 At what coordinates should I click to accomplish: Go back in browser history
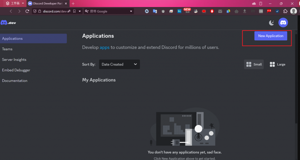(x=11, y=11)
